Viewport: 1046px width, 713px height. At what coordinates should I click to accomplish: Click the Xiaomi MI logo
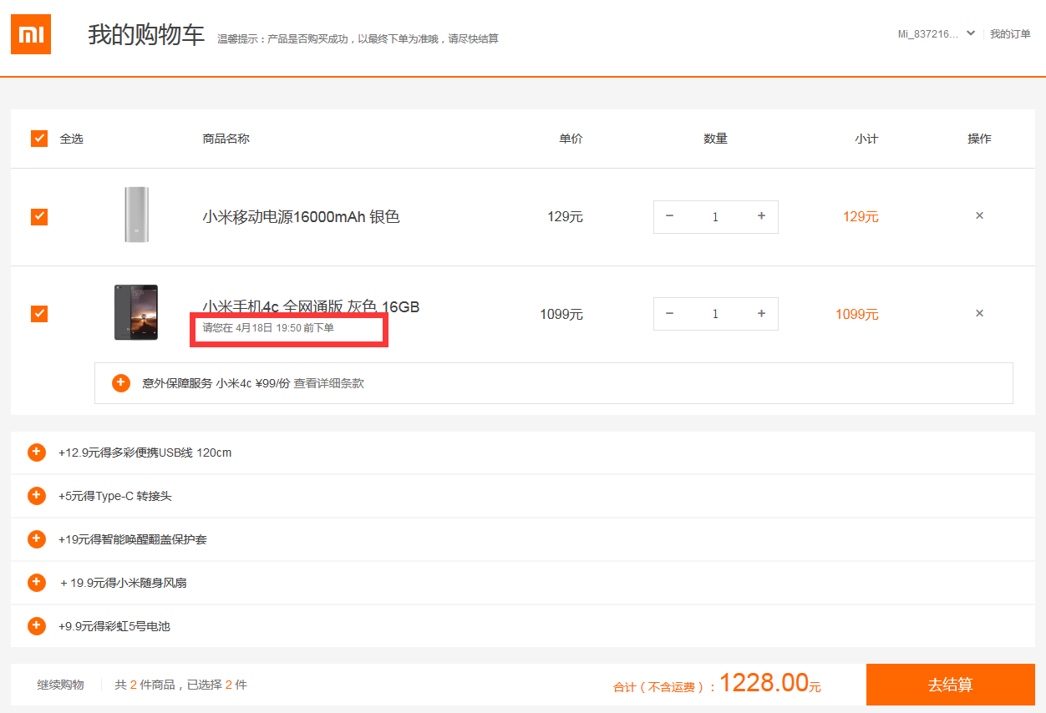[x=31, y=34]
